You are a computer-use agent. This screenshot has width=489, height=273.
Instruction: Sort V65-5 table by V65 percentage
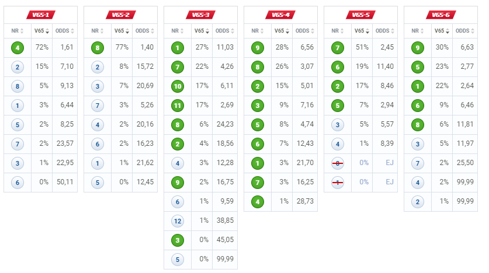click(x=362, y=31)
